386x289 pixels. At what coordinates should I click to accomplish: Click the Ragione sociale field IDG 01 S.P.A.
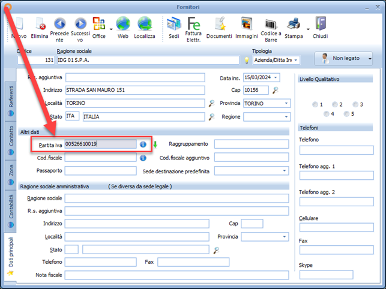148,61
